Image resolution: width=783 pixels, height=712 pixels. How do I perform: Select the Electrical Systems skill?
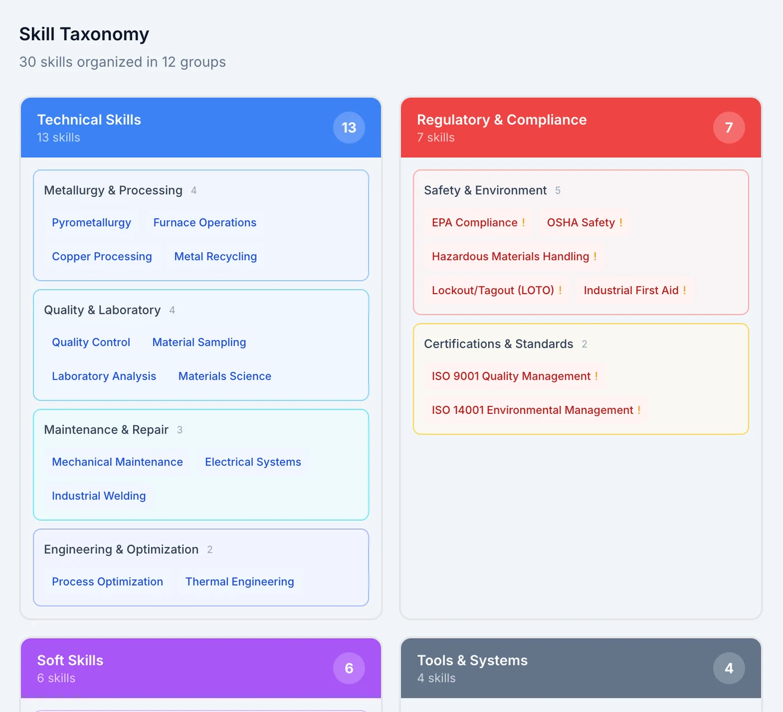[x=253, y=462]
